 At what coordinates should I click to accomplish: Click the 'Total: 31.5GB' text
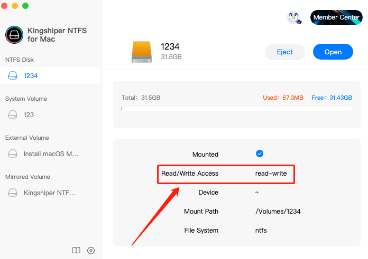click(x=141, y=98)
